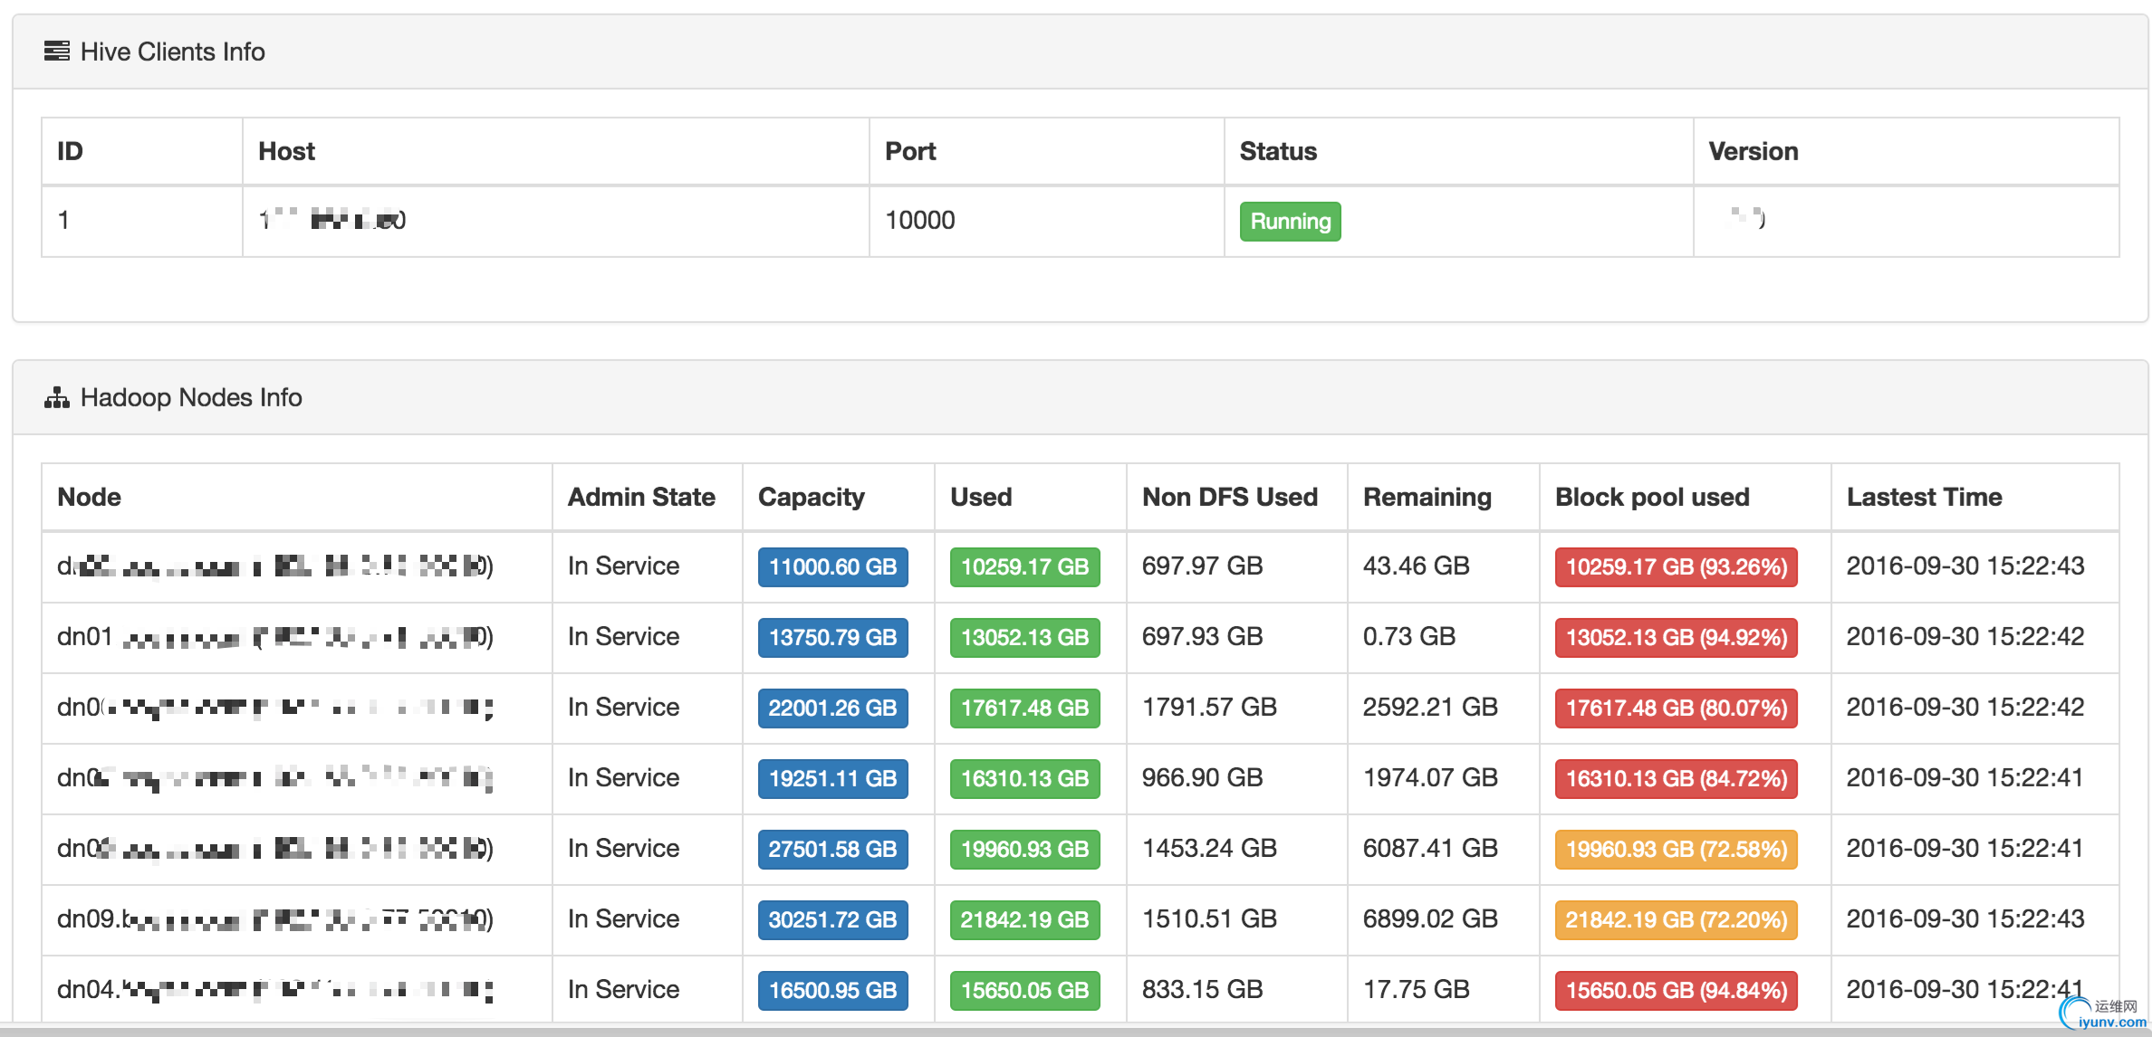
Task: Click the 13750.79 GB capacity badge
Action: pos(832,637)
